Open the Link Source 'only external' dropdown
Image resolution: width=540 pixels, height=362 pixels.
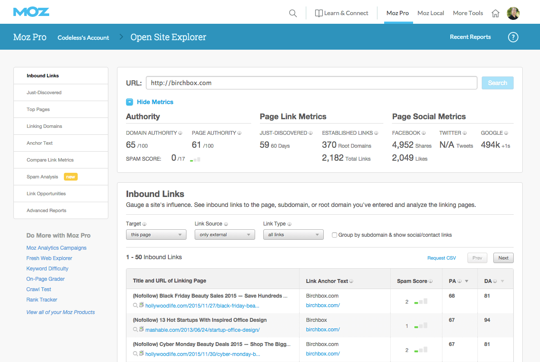[x=224, y=235]
